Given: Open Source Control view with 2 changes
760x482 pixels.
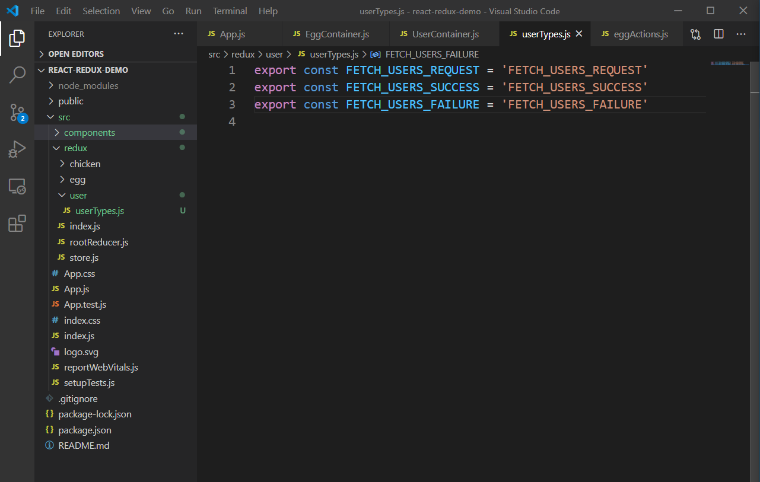Looking at the screenshot, I should point(17,112).
